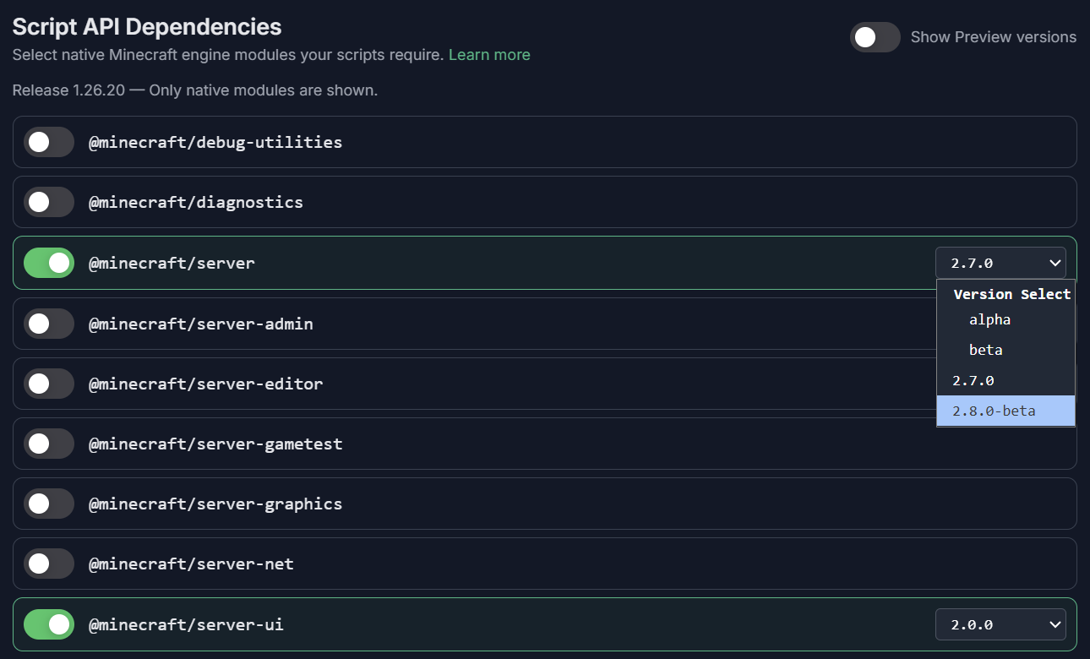Click the @minecraft/diagnostics module name
Image resolution: width=1090 pixels, height=659 pixels.
point(196,202)
